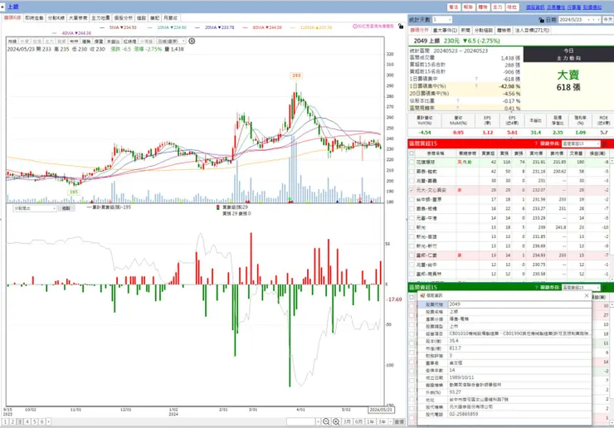Click the 今天 button next to the date
This screenshot has height=428, width=614.
607,20
